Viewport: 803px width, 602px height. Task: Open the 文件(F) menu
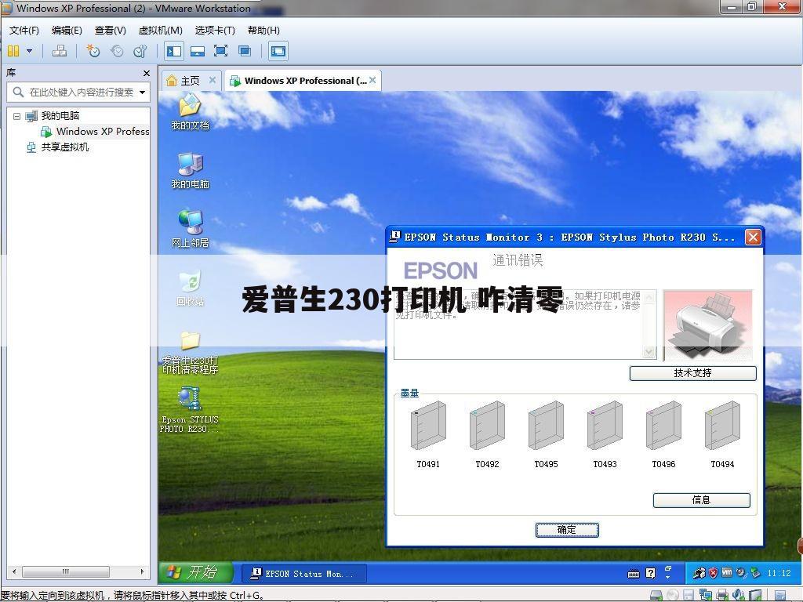coord(24,31)
